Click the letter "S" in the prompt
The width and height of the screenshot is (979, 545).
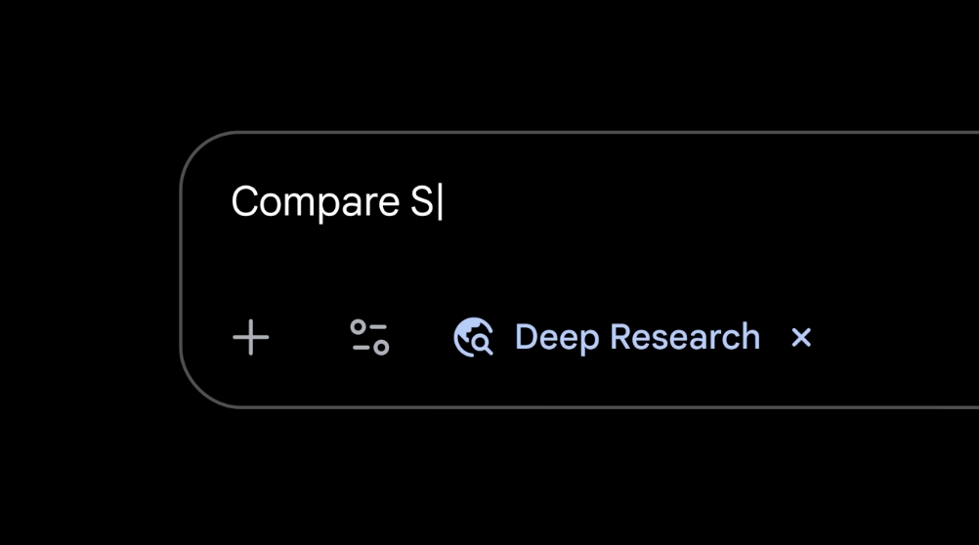(x=421, y=203)
